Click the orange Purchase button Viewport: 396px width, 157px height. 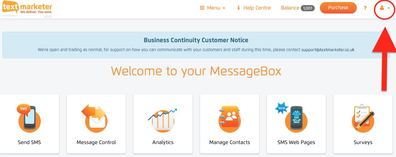click(338, 8)
